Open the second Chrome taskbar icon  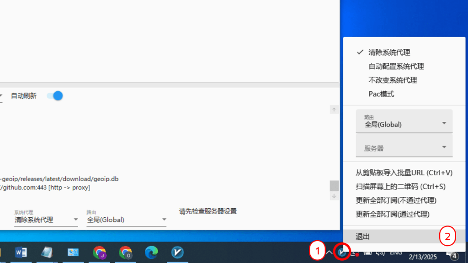[125, 252]
